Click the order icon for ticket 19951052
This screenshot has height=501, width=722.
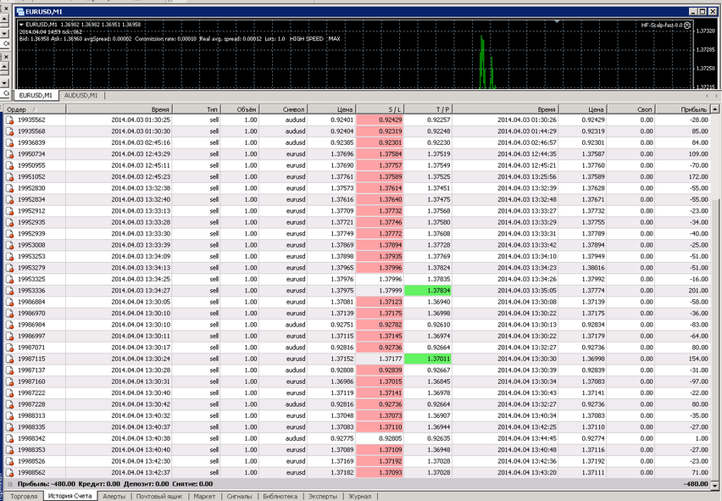9,177
